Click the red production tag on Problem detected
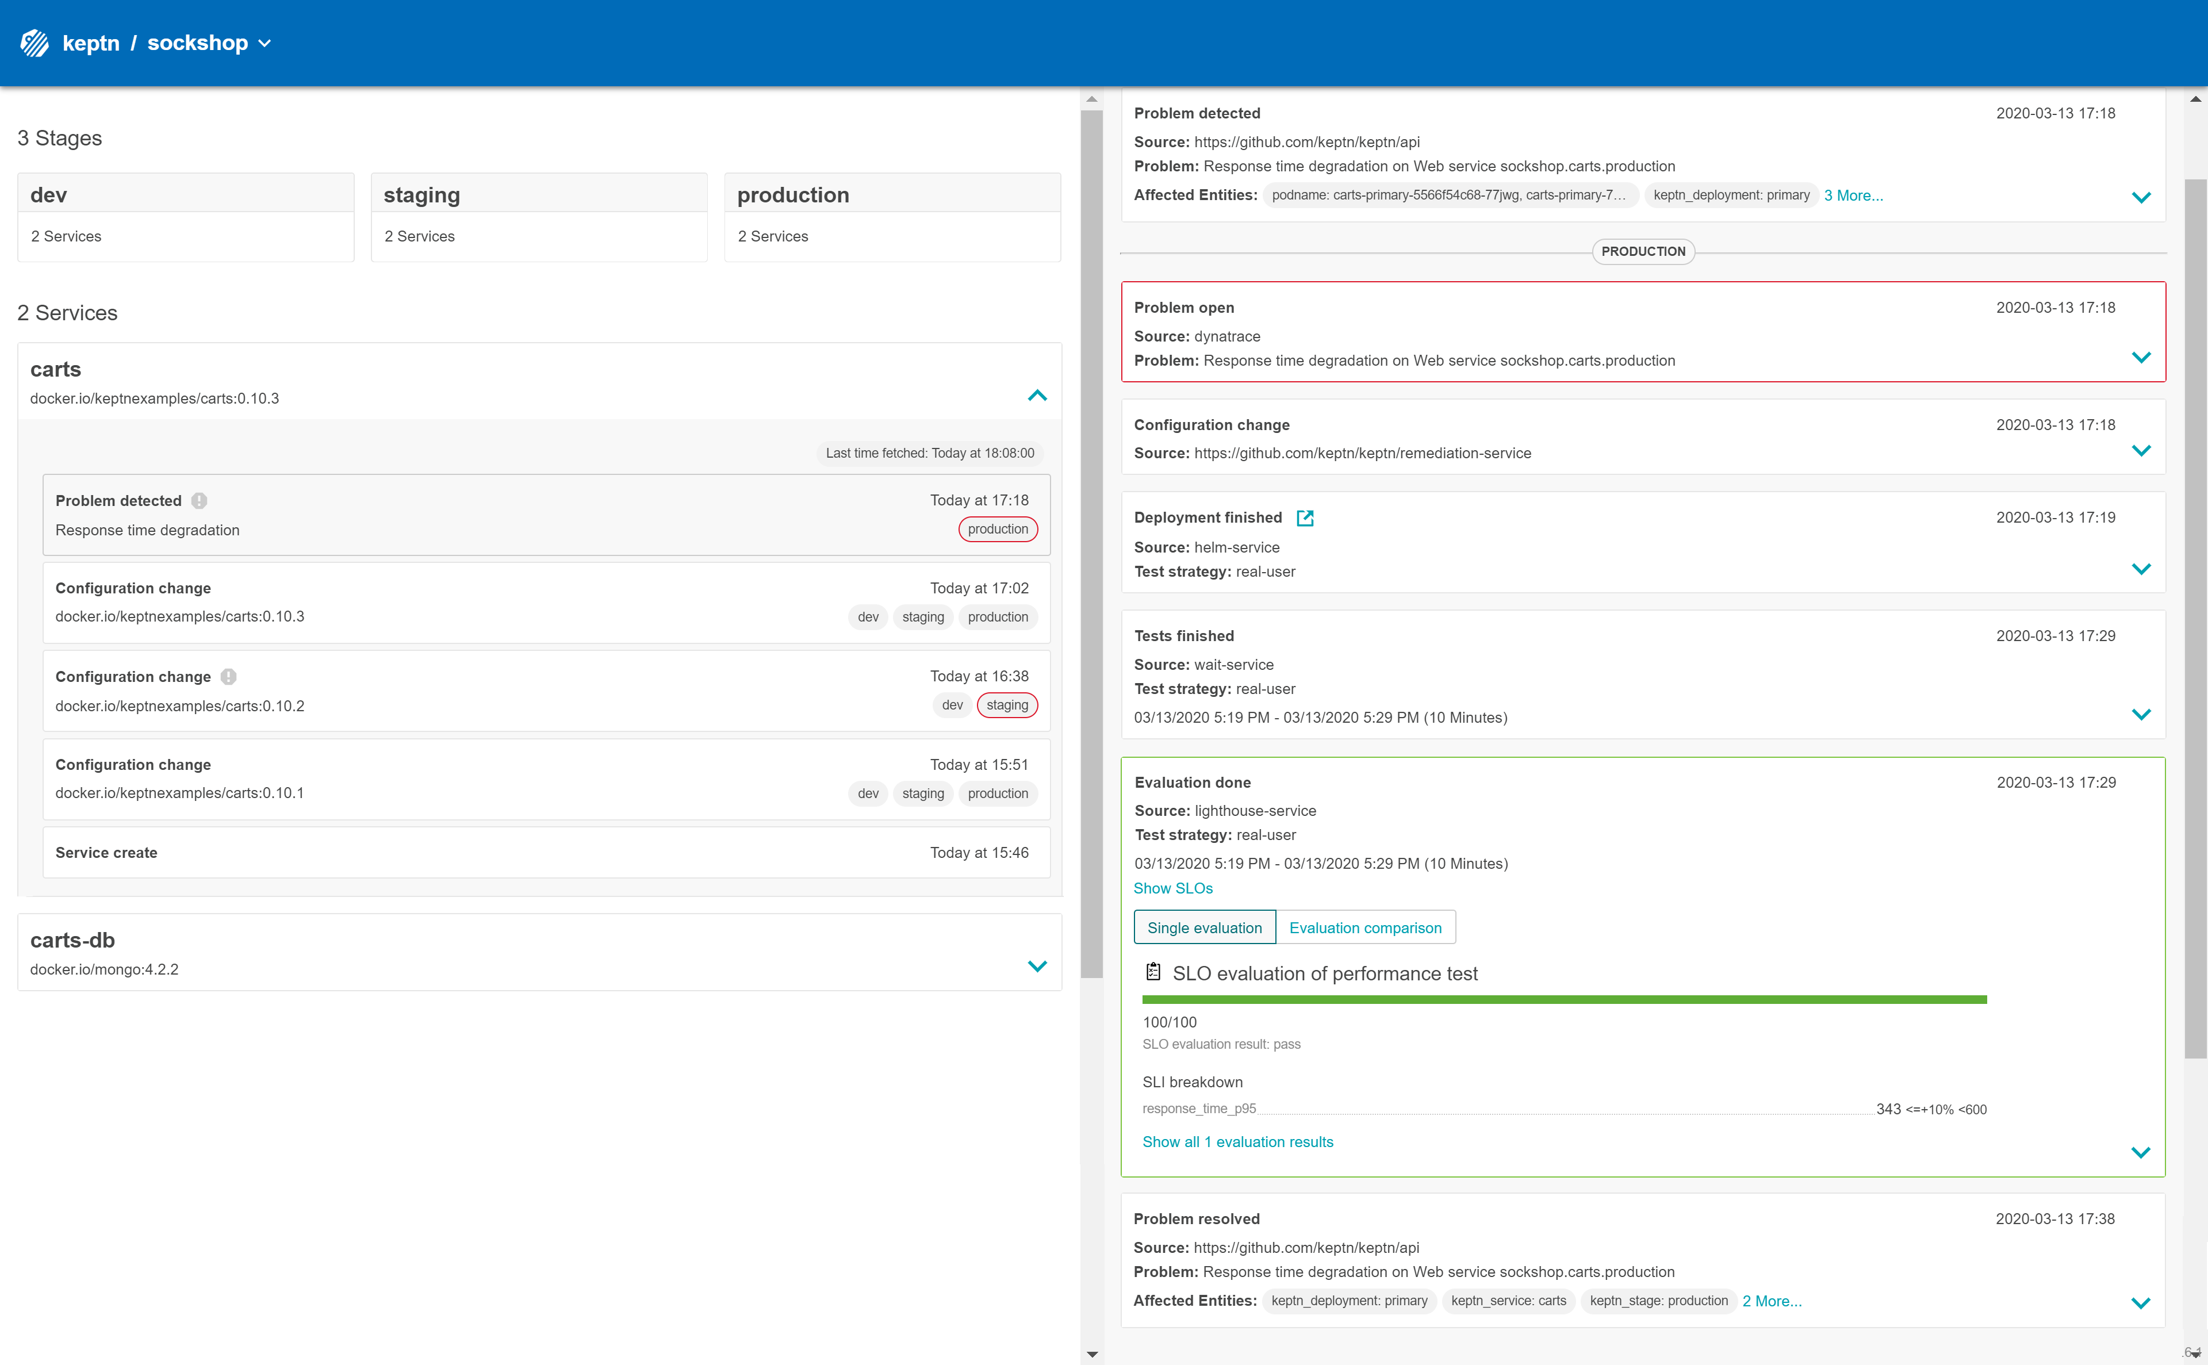Viewport: 2208px width, 1365px height. pos(998,529)
